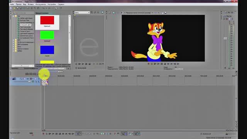Open the Правка menu
The image size is (247, 139).
coord(19,4)
